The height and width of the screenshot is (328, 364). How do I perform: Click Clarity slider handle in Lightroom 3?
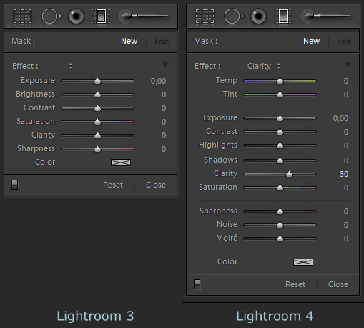(x=97, y=135)
